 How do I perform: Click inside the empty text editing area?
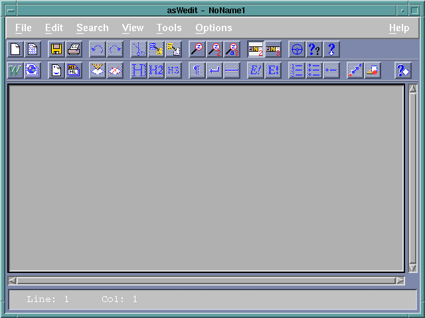pyautogui.click(x=206, y=178)
